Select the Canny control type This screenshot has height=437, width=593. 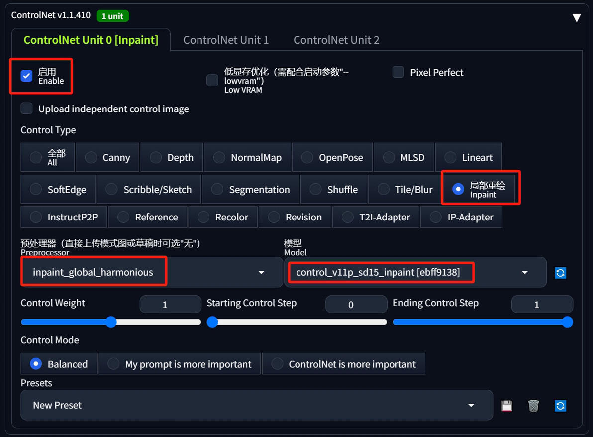tap(108, 158)
